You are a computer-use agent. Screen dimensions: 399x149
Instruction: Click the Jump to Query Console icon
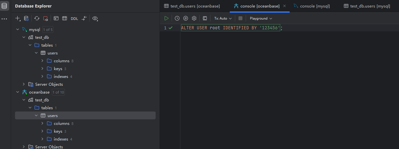coord(56,19)
